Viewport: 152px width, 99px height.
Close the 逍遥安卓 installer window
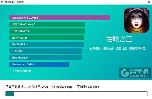tap(149, 2)
